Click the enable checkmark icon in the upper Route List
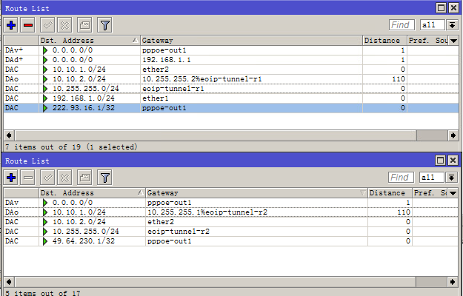The width and height of the screenshot is (463, 296). 48,24
